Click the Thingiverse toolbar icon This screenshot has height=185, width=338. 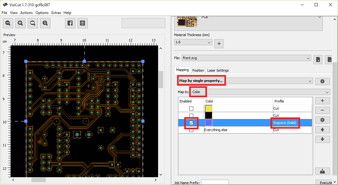(x=82, y=23)
